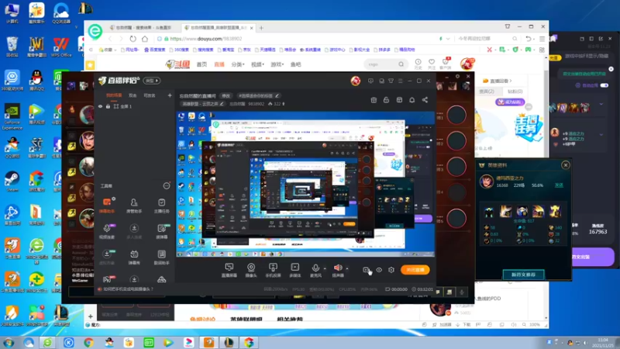The width and height of the screenshot is (620, 349).
Task: Open a new browser tab with plus
Action: [x=261, y=28]
